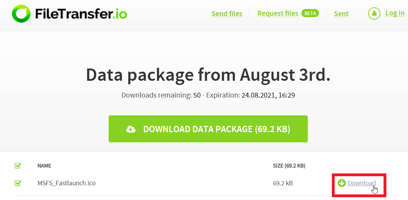Uncheck the MSFS_Fastlaunch.ico file checkbox
The width and height of the screenshot is (408, 200).
coord(18,183)
